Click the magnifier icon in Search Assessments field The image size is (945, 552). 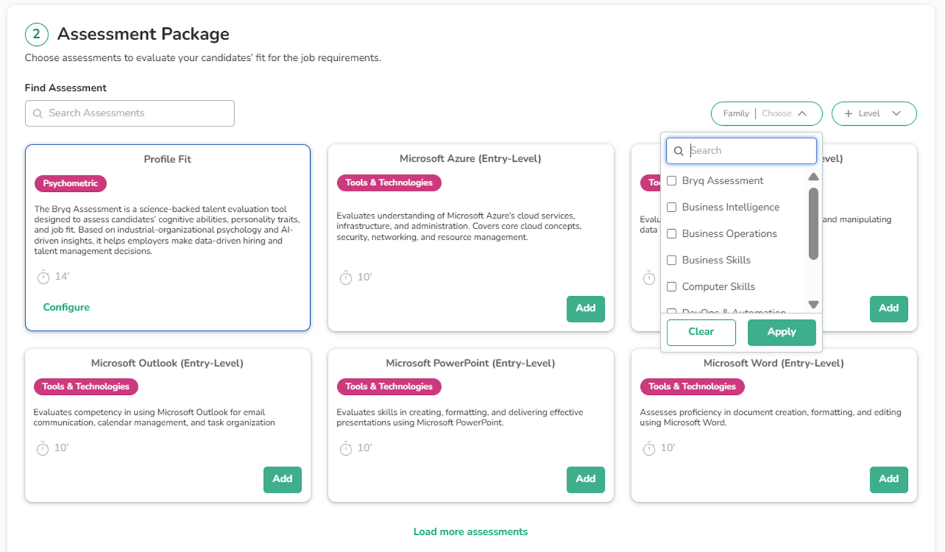pyautogui.click(x=38, y=113)
